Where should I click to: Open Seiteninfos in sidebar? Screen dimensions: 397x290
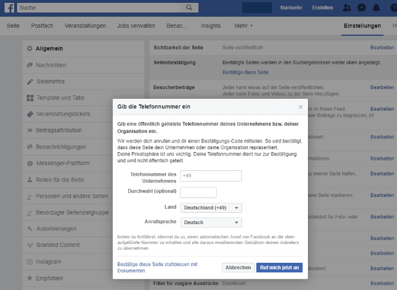(x=83, y=82)
